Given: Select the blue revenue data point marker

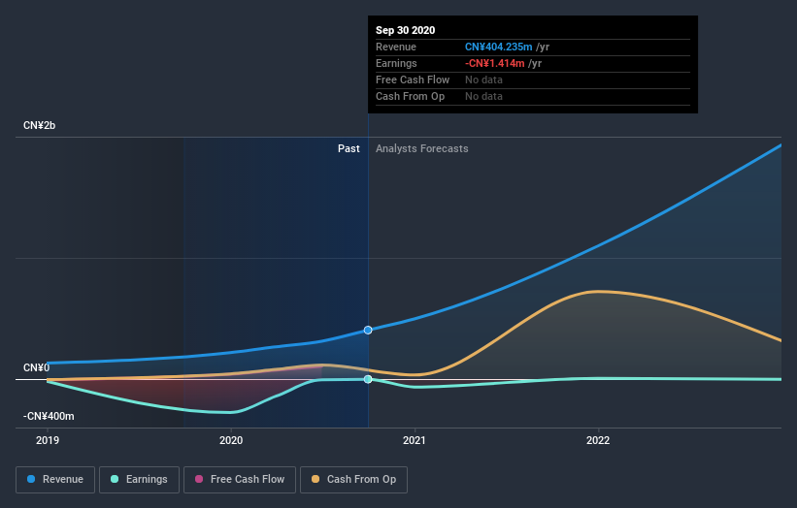Looking at the screenshot, I should point(368,330).
